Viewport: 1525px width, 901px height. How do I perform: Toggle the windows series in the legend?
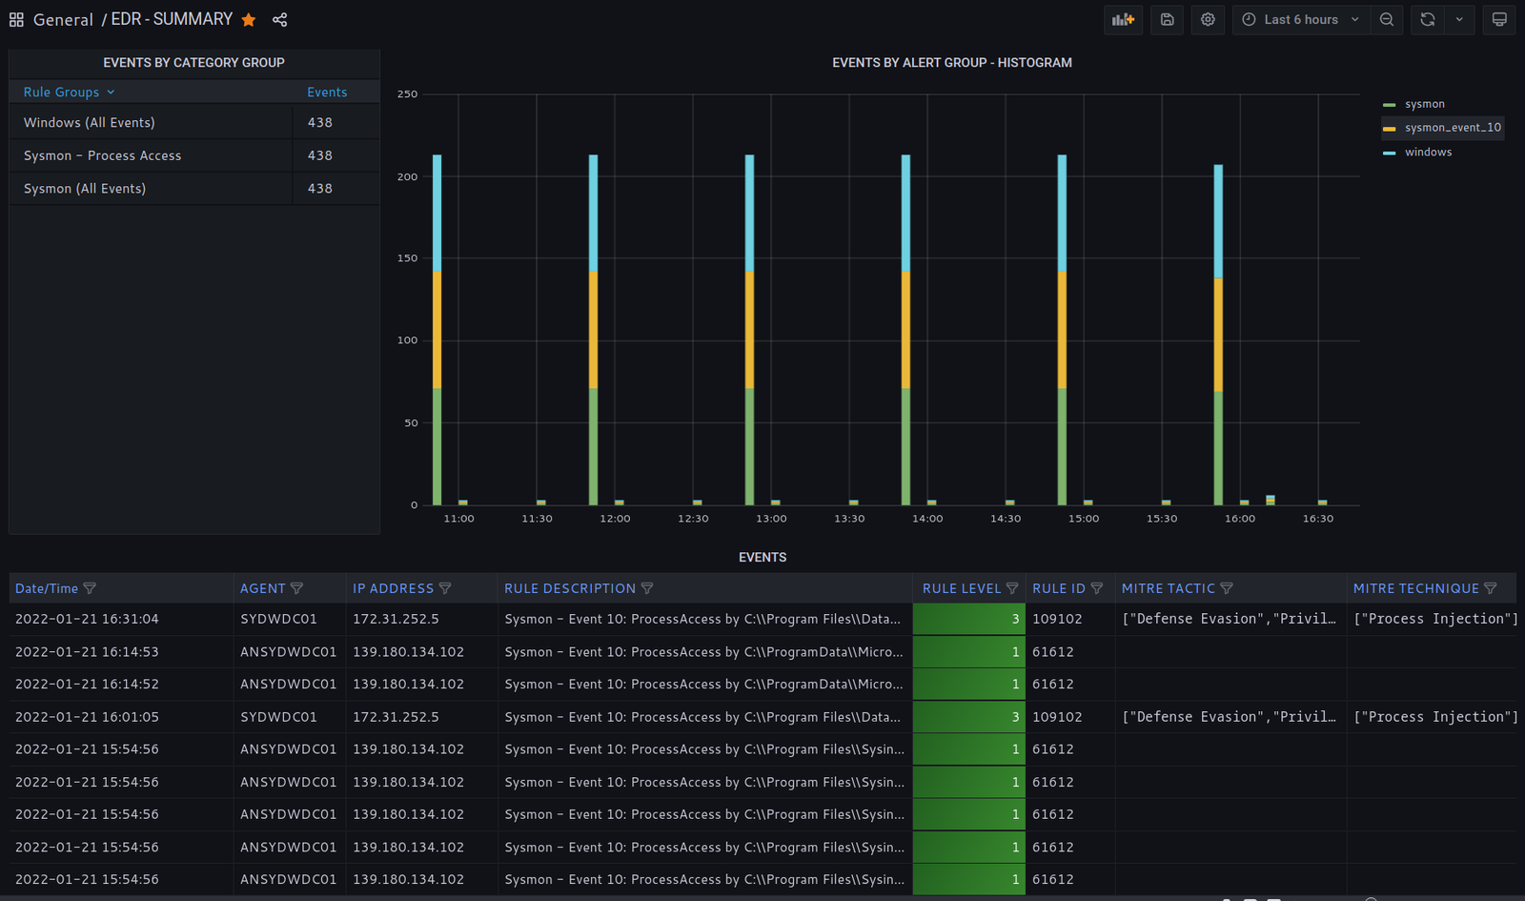tap(1428, 153)
